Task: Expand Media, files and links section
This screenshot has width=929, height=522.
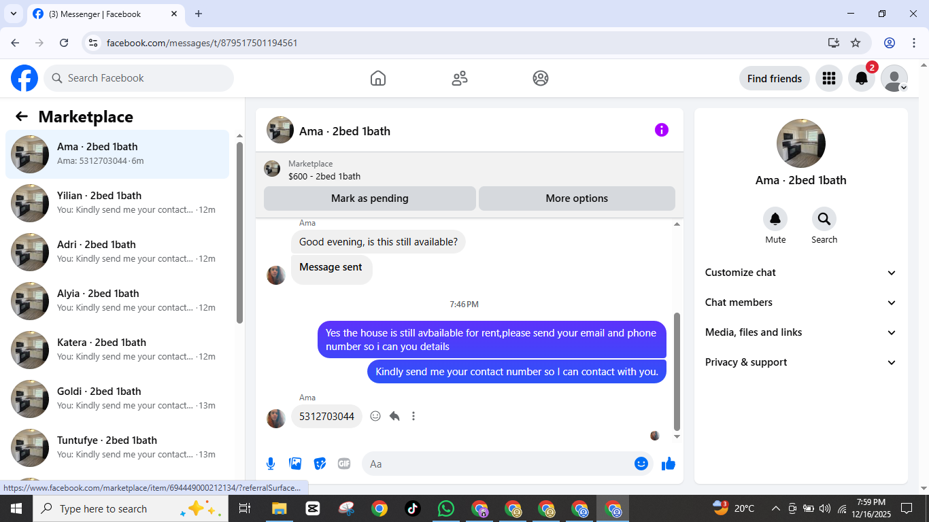Action: (x=801, y=332)
